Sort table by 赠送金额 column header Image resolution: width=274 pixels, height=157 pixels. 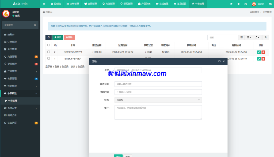(97, 45)
